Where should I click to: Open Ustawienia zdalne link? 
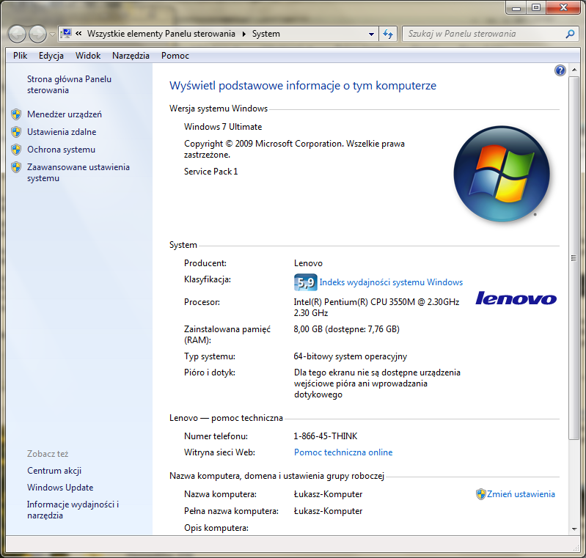click(x=62, y=132)
